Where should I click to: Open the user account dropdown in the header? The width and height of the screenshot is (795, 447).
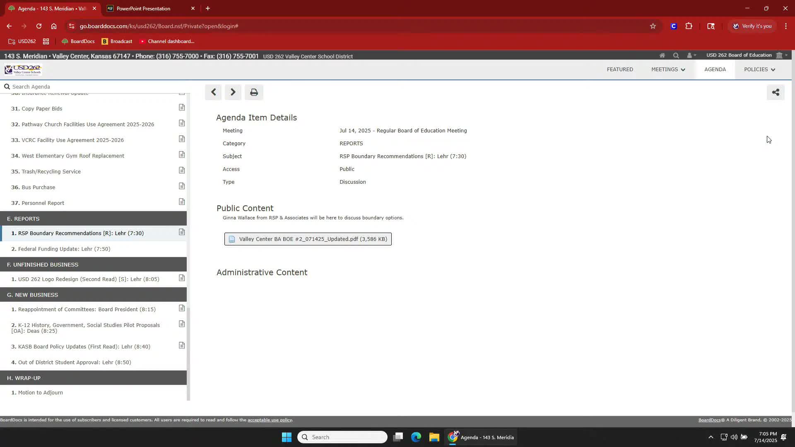691,55
